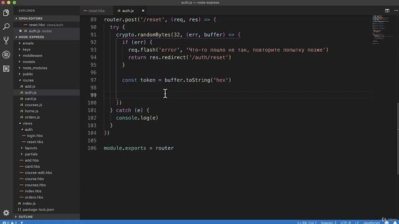Click the EXPLORER sidebar title
399x224 pixels.
click(x=26, y=11)
